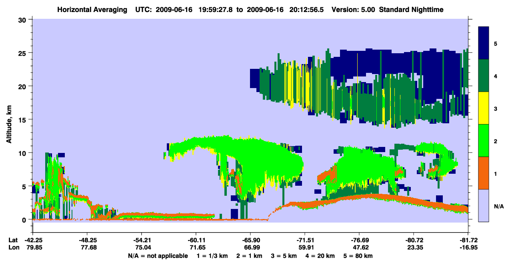Screen dimensions: 520x267
Task: Click the 'Lat' row label
Action: [x=13, y=240]
